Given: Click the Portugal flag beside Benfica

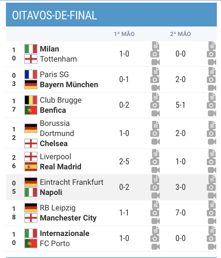Looking at the screenshot, I should (x=31, y=110).
